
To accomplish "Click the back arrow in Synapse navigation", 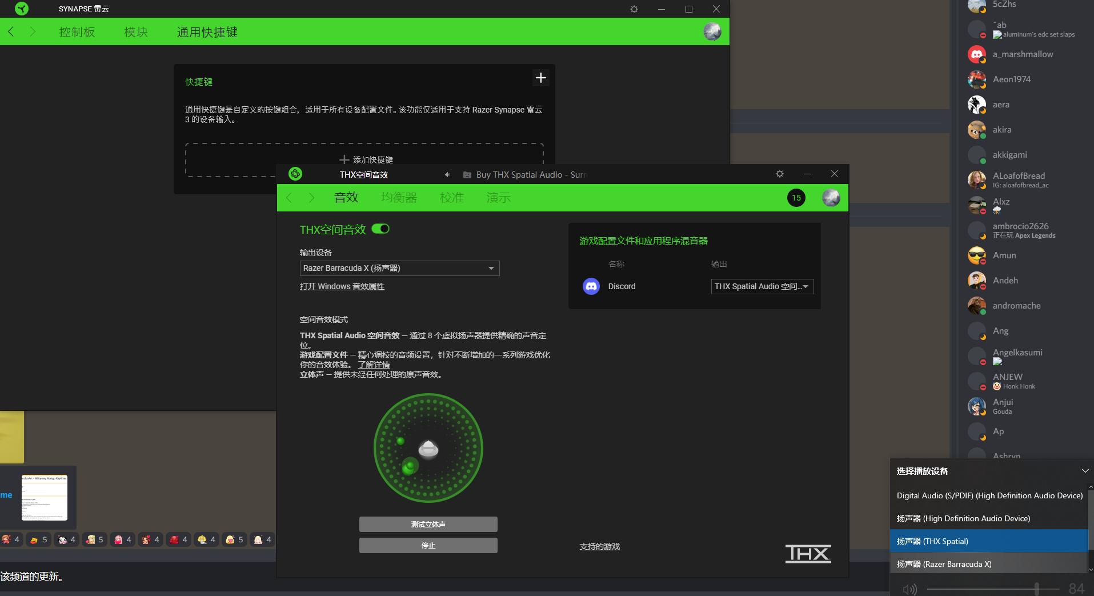I will 11,32.
